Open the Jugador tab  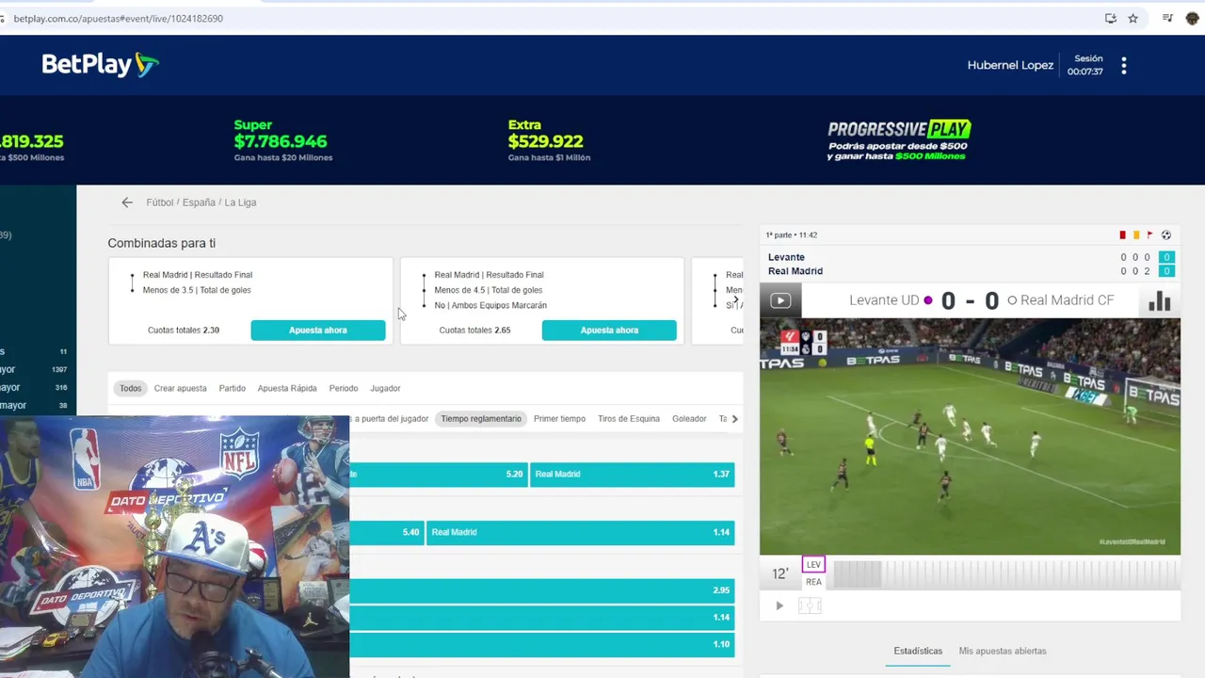[385, 388]
